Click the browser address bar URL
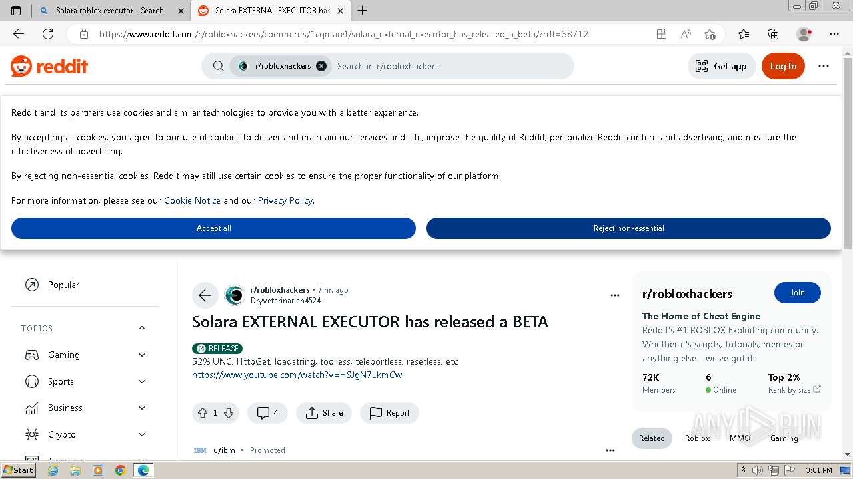853x479 pixels. tap(343, 34)
